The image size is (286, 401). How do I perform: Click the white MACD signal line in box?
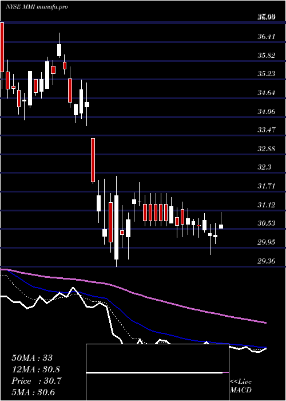[x=154, y=373]
